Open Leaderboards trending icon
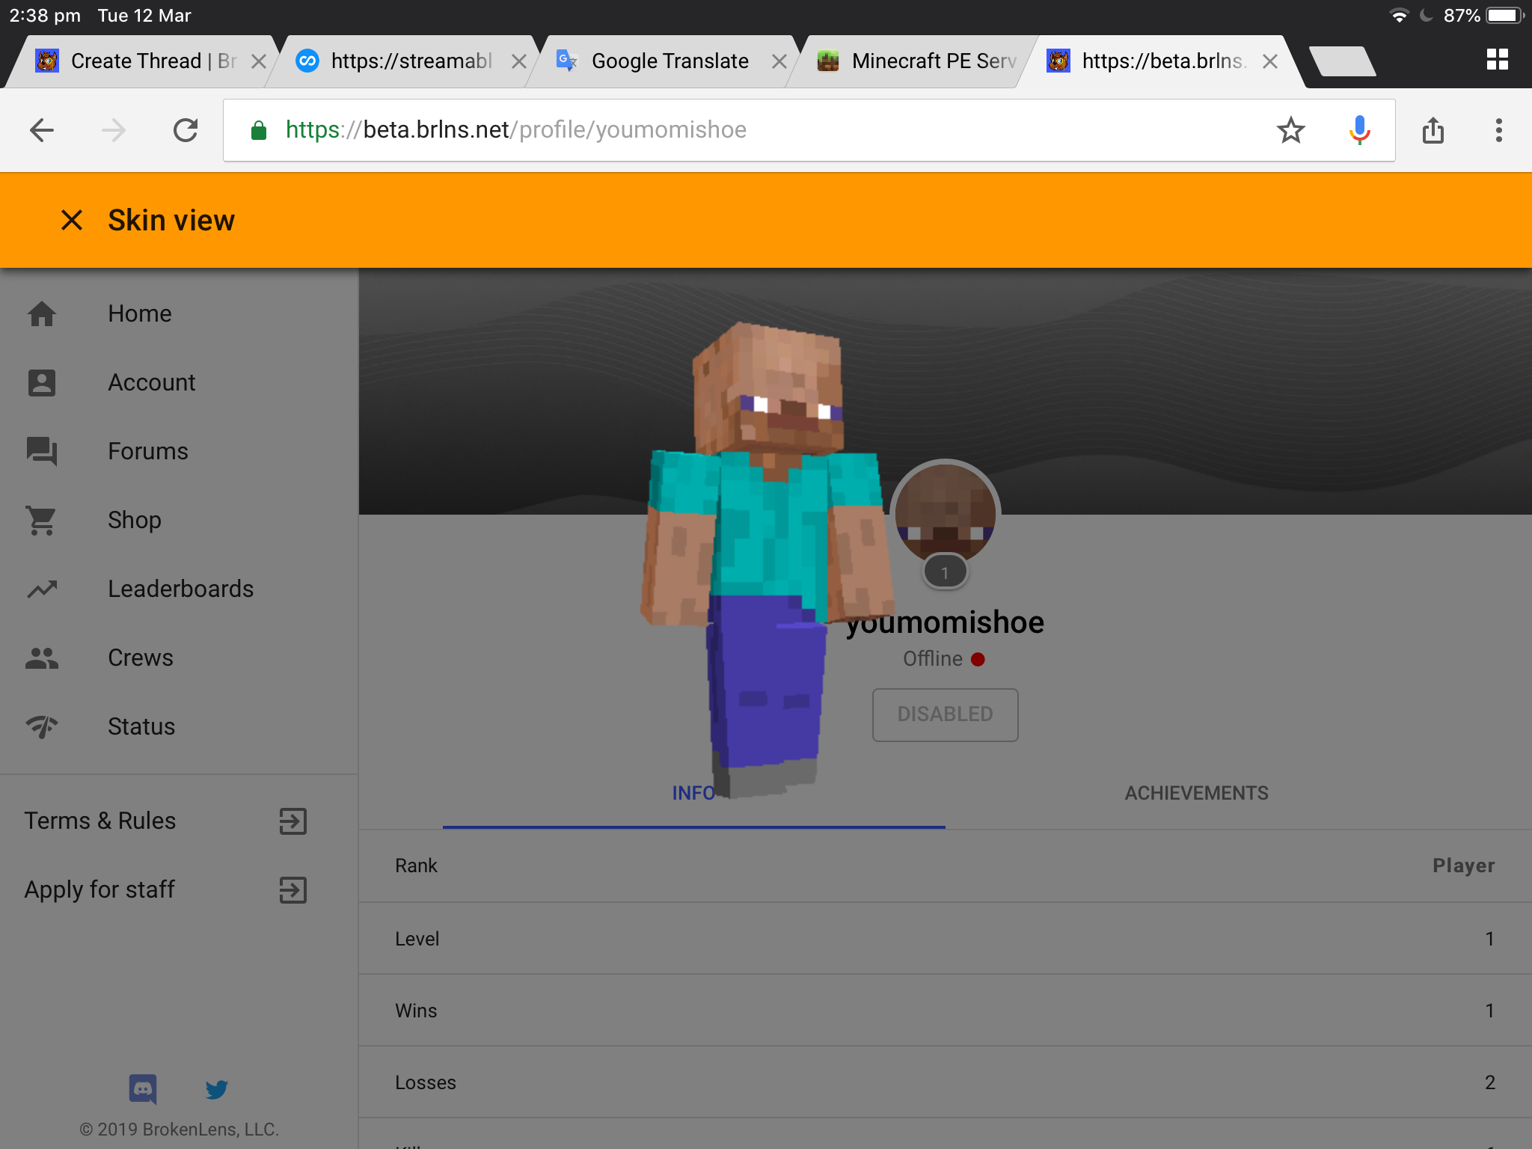Screen dimensions: 1532x1149 pos(42,589)
